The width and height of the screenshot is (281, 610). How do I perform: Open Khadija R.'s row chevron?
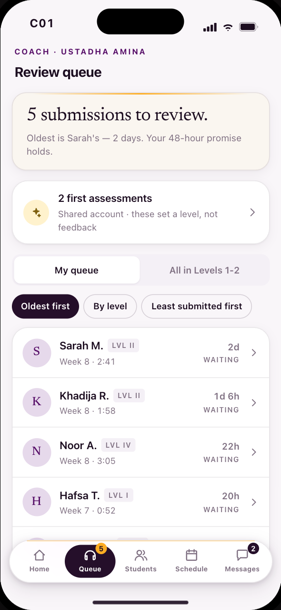click(x=254, y=403)
